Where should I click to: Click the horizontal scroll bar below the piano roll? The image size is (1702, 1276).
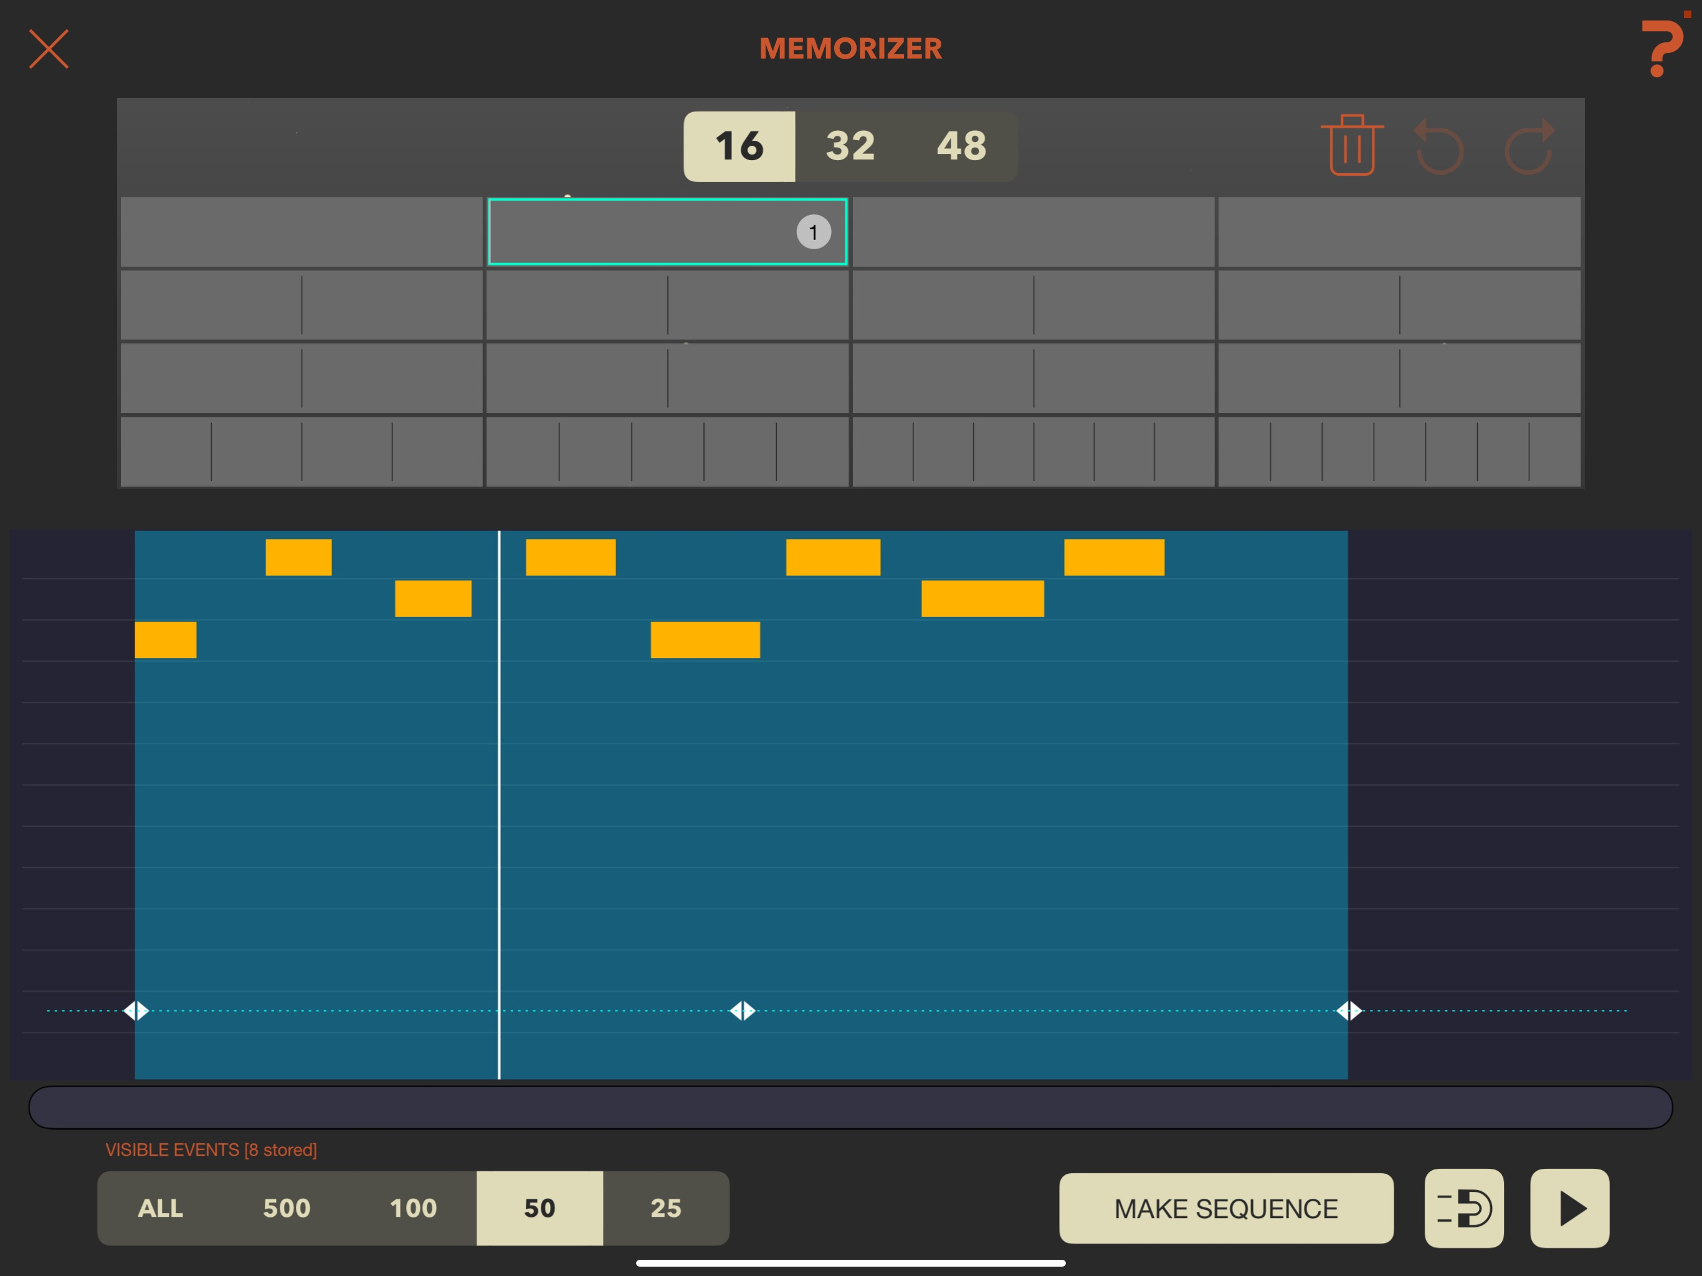(x=850, y=1107)
